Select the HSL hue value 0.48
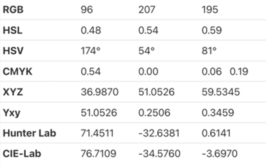The width and height of the screenshot is (266, 163). click(91, 31)
